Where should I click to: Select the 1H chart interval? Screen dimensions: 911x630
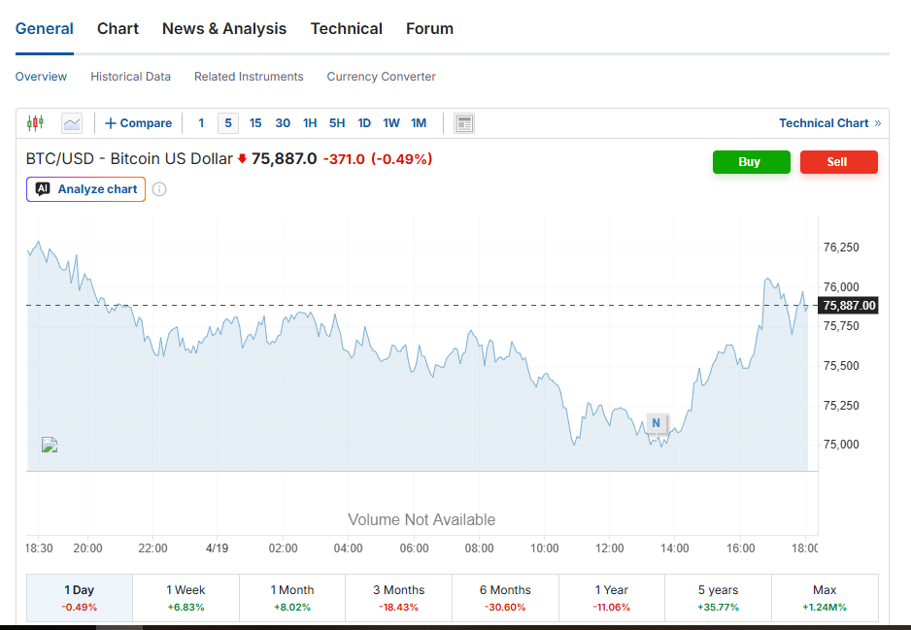point(310,123)
